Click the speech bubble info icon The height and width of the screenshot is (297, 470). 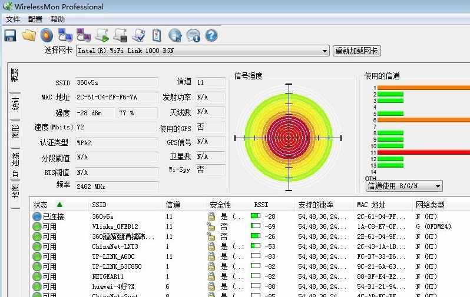click(x=193, y=35)
